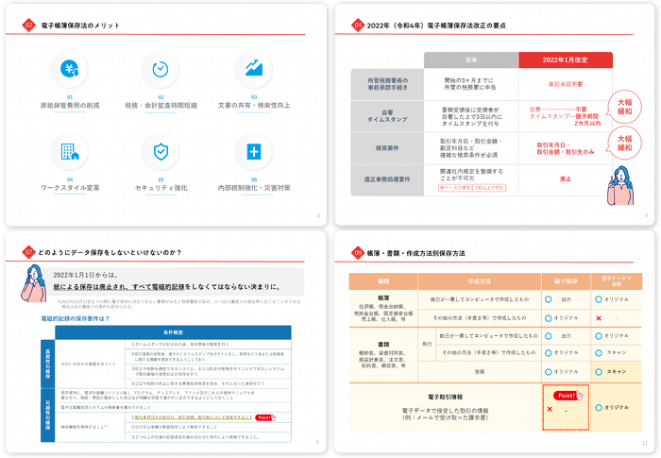Open the どのようにデータ保存 slide thumbnail
661x458 pixels.
(164, 343)
